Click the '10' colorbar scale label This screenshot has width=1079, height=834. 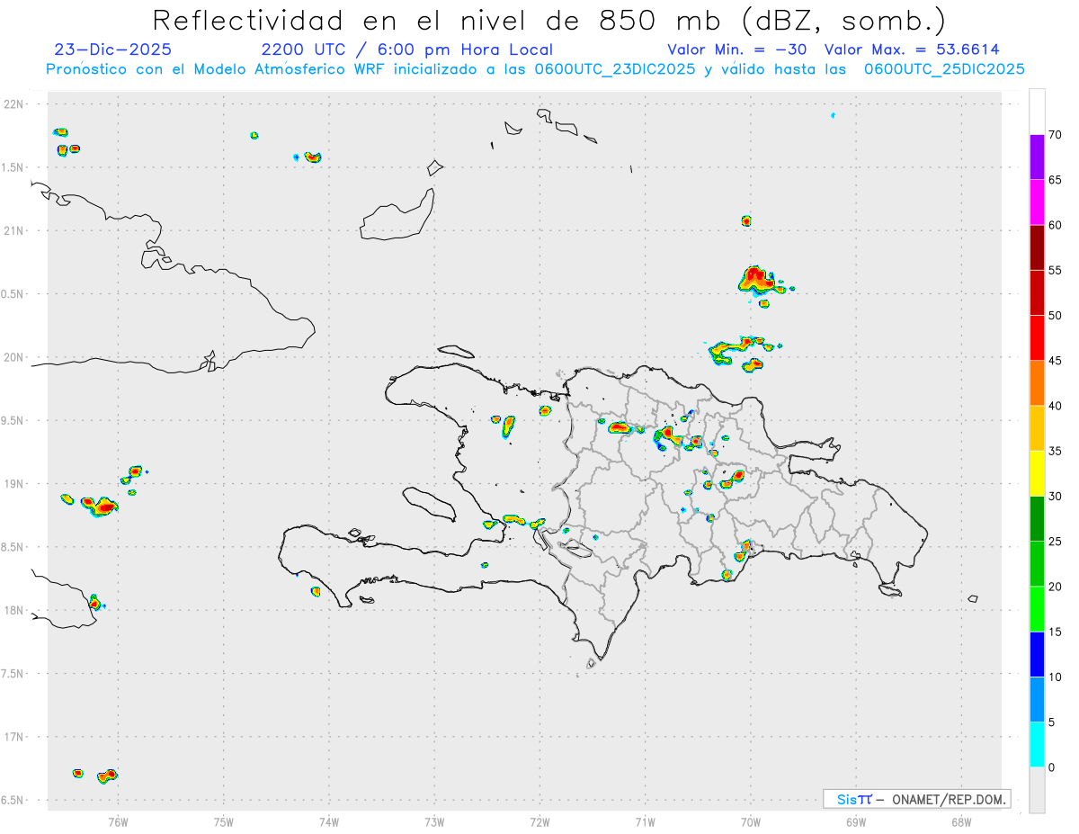point(1056,677)
